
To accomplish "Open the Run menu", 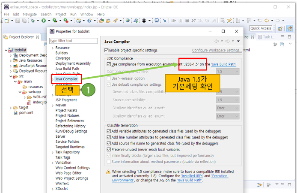I will (x=73, y=14).
